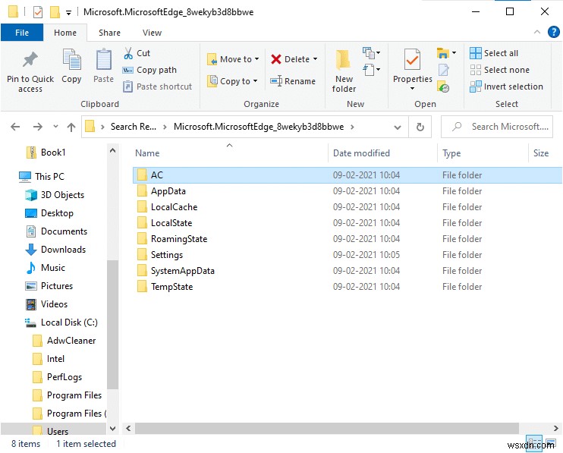Image resolution: width=563 pixels, height=453 pixels.
Task: Go up one folder level arrow
Action: (71, 127)
